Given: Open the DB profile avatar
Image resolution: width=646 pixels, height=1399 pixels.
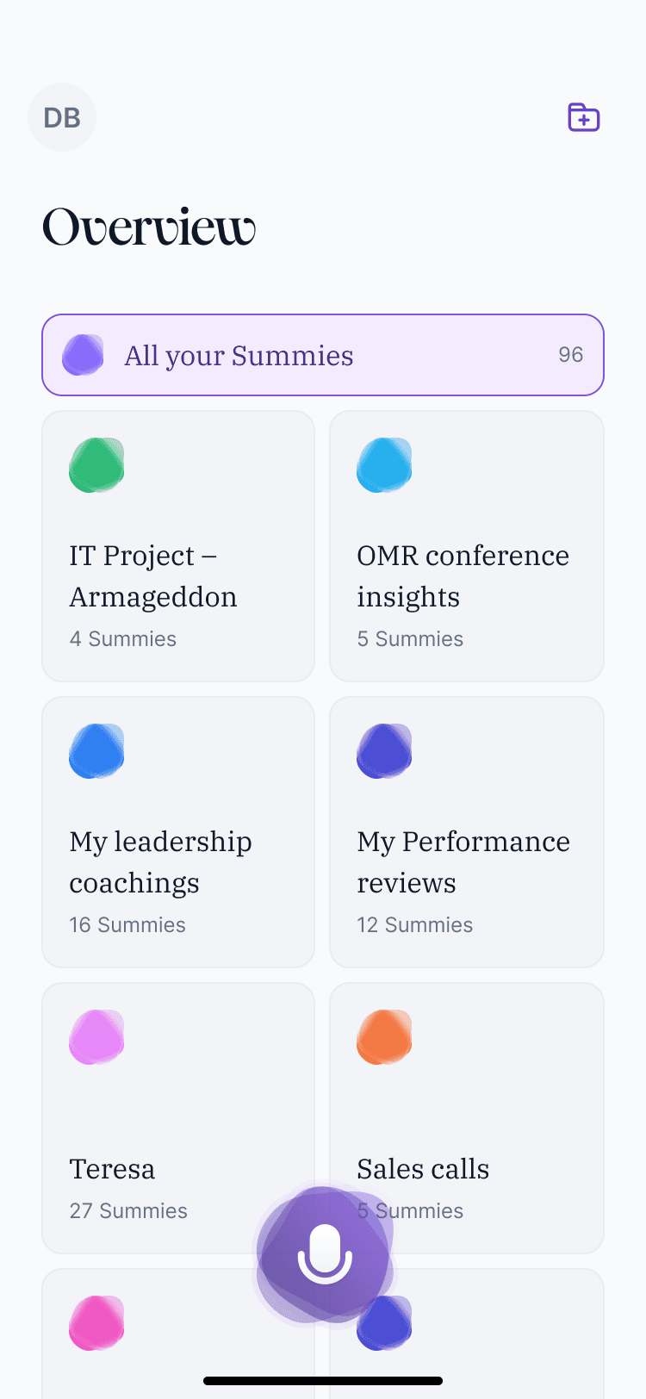Looking at the screenshot, I should [62, 117].
